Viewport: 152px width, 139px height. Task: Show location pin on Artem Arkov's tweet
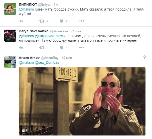(x=144, y=57)
